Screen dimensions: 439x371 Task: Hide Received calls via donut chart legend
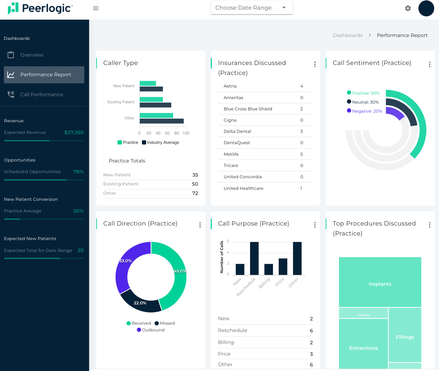coord(139,323)
